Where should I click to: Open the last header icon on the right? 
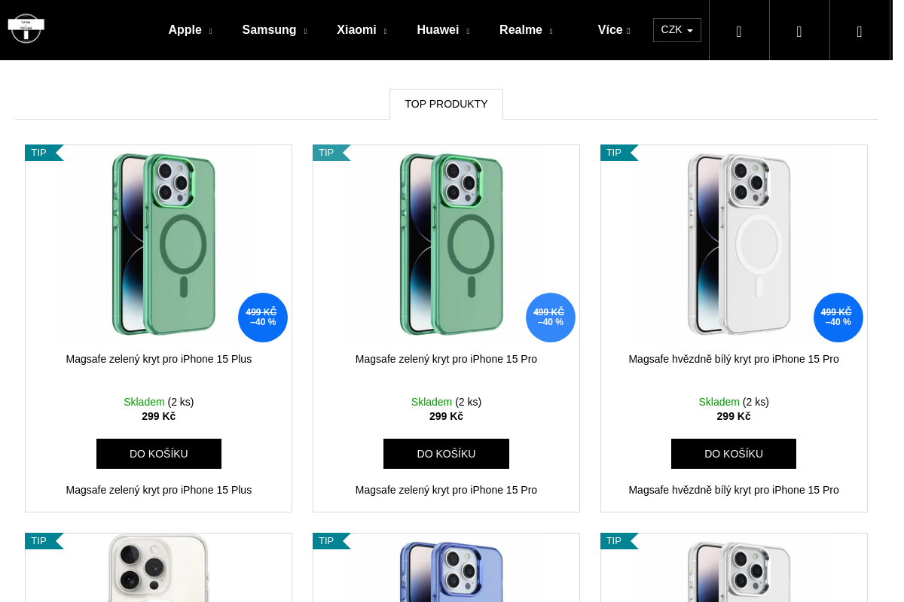click(x=860, y=30)
